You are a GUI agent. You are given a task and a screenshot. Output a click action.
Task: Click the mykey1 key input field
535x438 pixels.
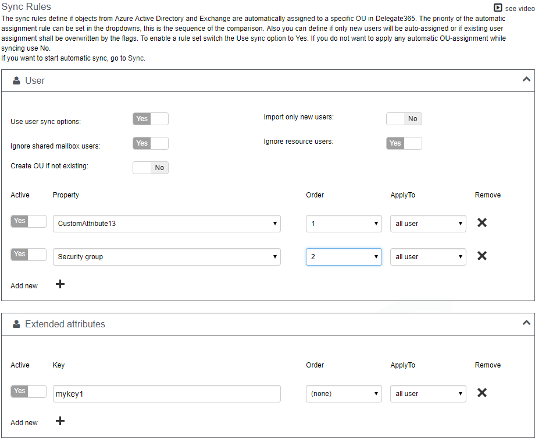pyautogui.click(x=166, y=394)
